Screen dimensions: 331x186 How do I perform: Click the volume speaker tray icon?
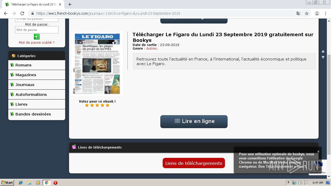(x=300, y=183)
